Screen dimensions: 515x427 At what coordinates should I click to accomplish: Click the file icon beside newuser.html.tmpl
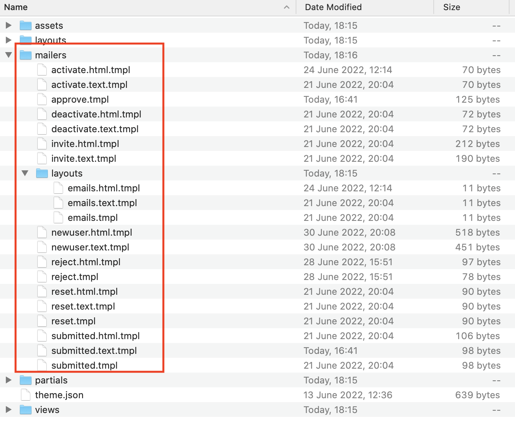click(x=42, y=232)
